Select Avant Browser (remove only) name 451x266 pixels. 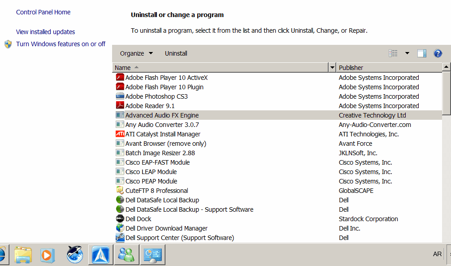(166, 144)
